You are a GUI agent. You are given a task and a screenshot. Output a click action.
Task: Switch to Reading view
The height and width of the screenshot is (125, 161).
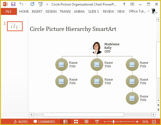(x=86, y=122)
